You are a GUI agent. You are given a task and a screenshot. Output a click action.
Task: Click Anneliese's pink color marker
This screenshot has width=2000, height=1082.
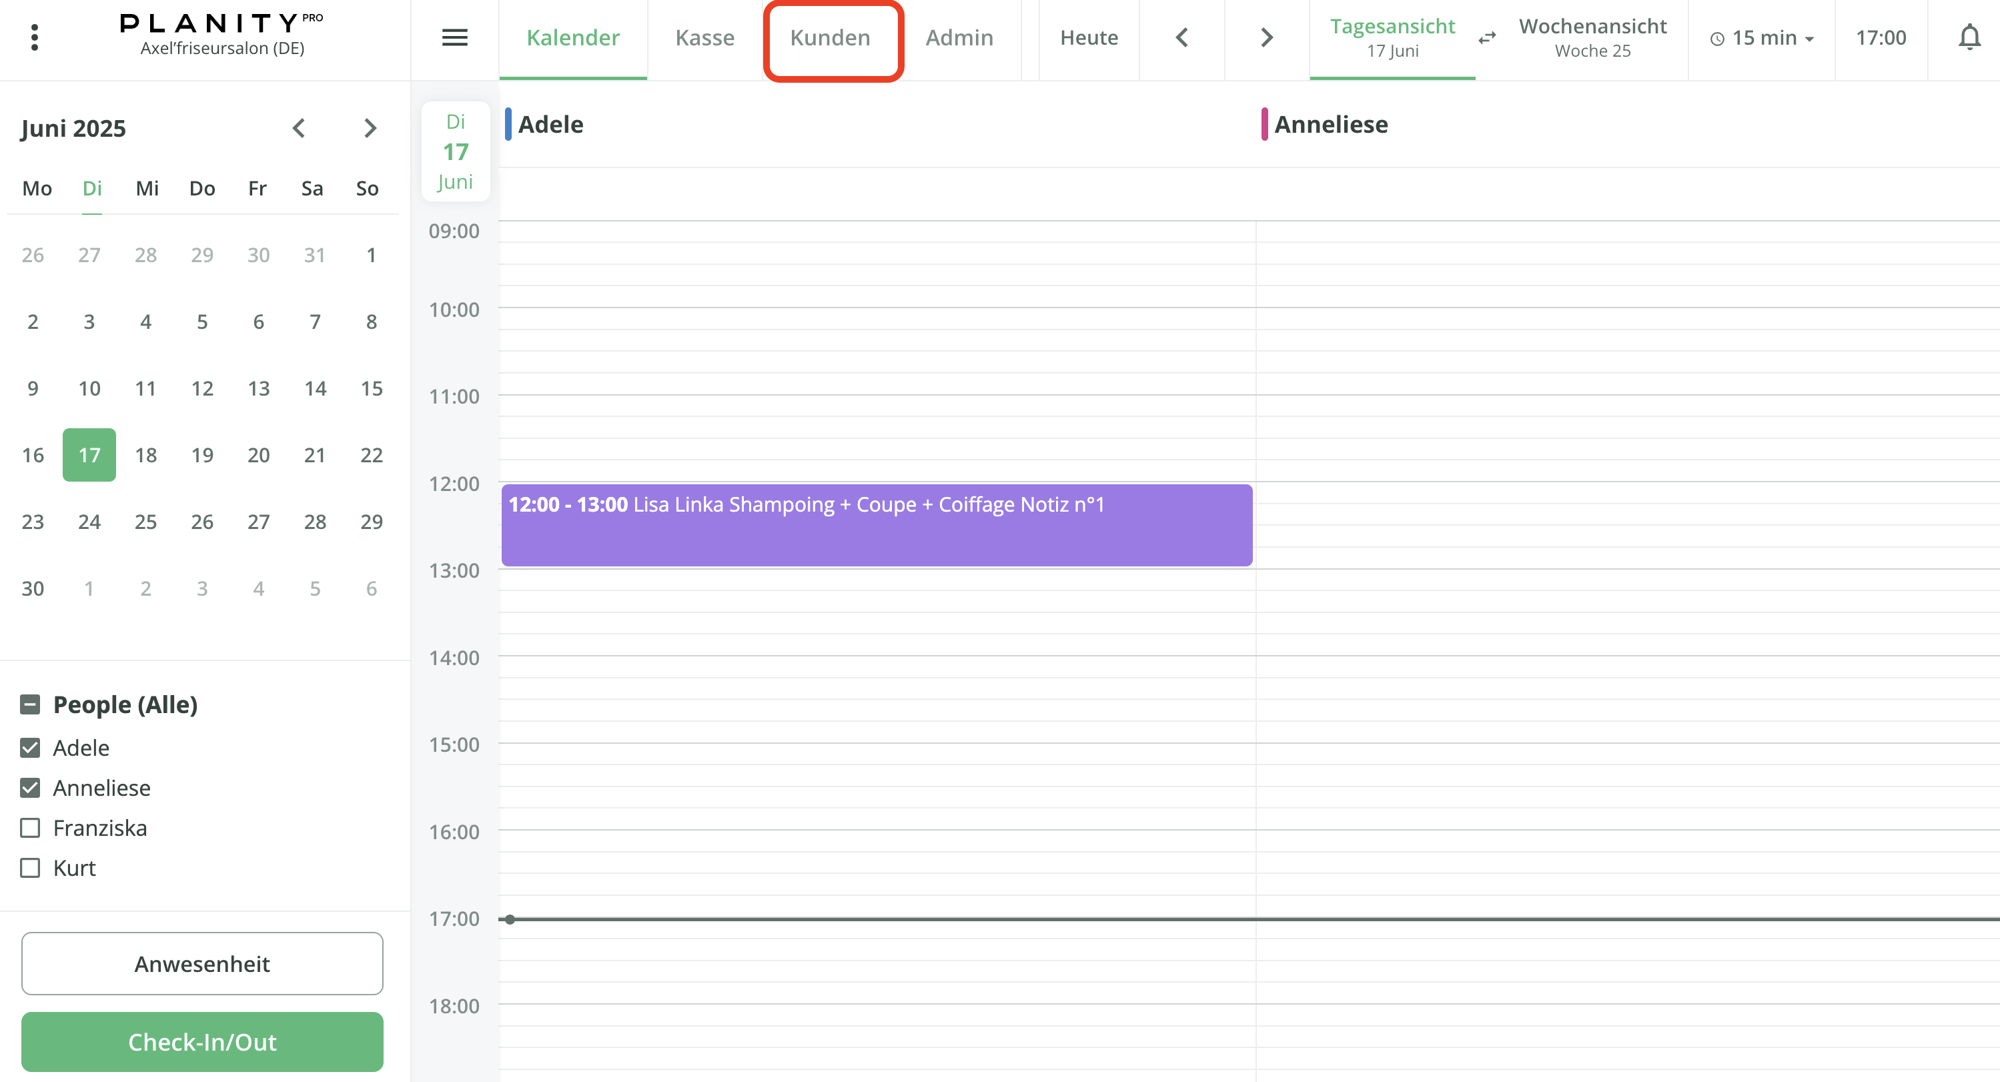[1264, 124]
